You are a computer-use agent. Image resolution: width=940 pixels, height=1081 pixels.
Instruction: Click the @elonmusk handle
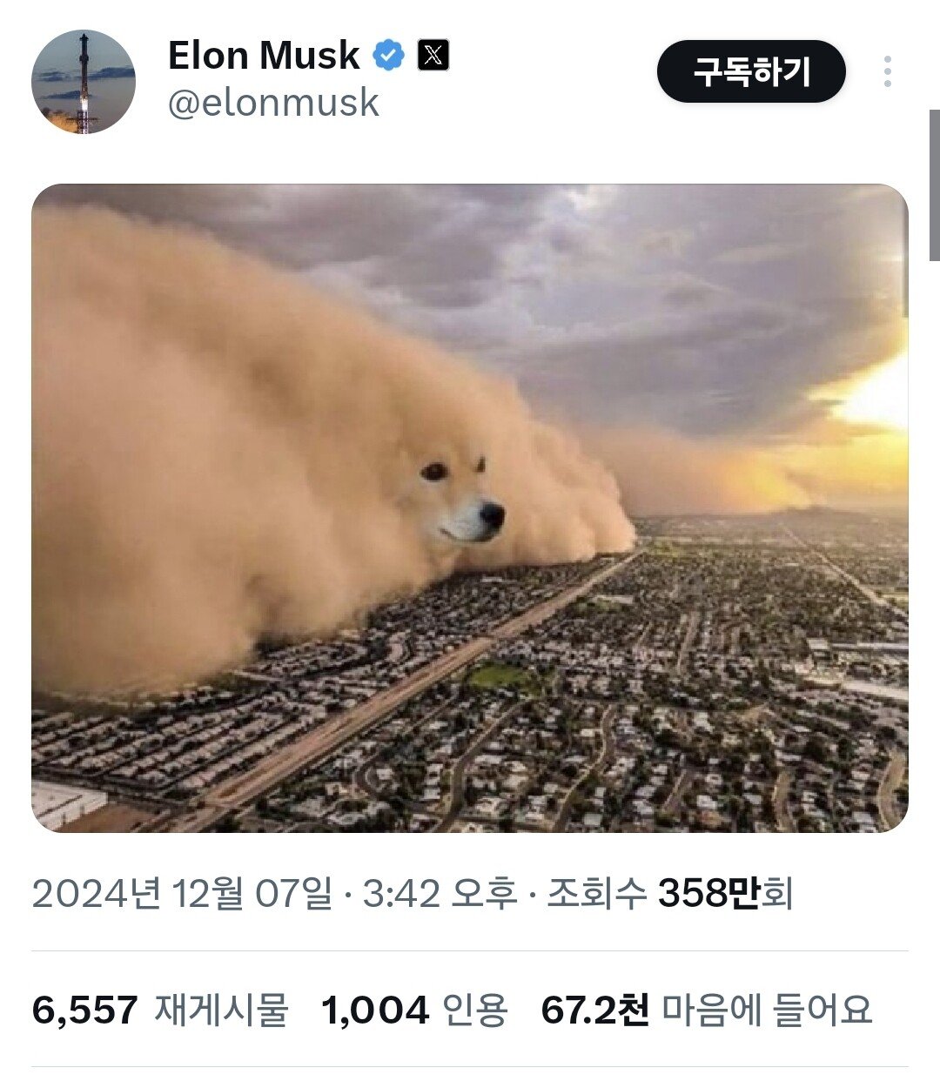[273, 103]
